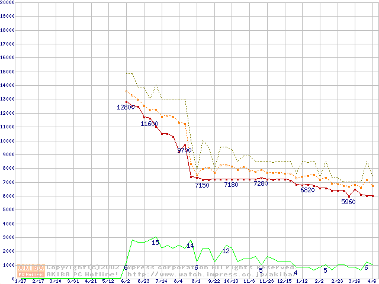
Task: Click the 20000 value on the y-axis
Action: (x=8, y=2)
